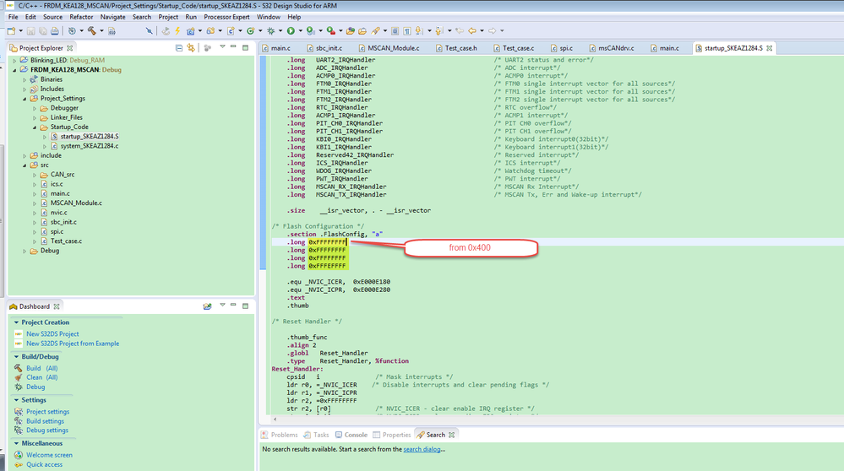Screen dimensions: 844x471
Task: Select Test_case.c in Project Explorer tree
Action: [x=66, y=241]
